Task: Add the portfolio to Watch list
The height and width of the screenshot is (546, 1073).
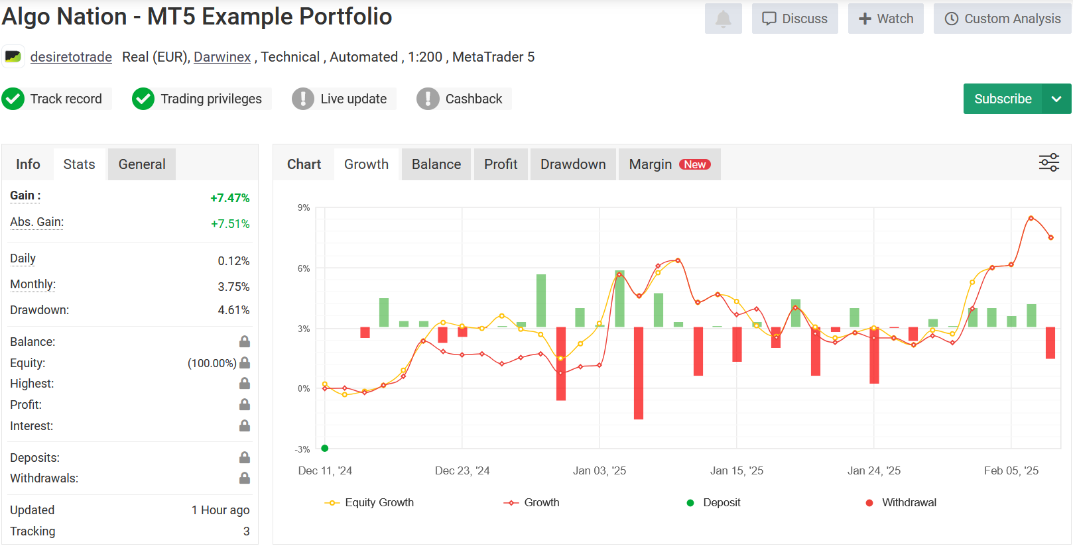Action: point(885,19)
